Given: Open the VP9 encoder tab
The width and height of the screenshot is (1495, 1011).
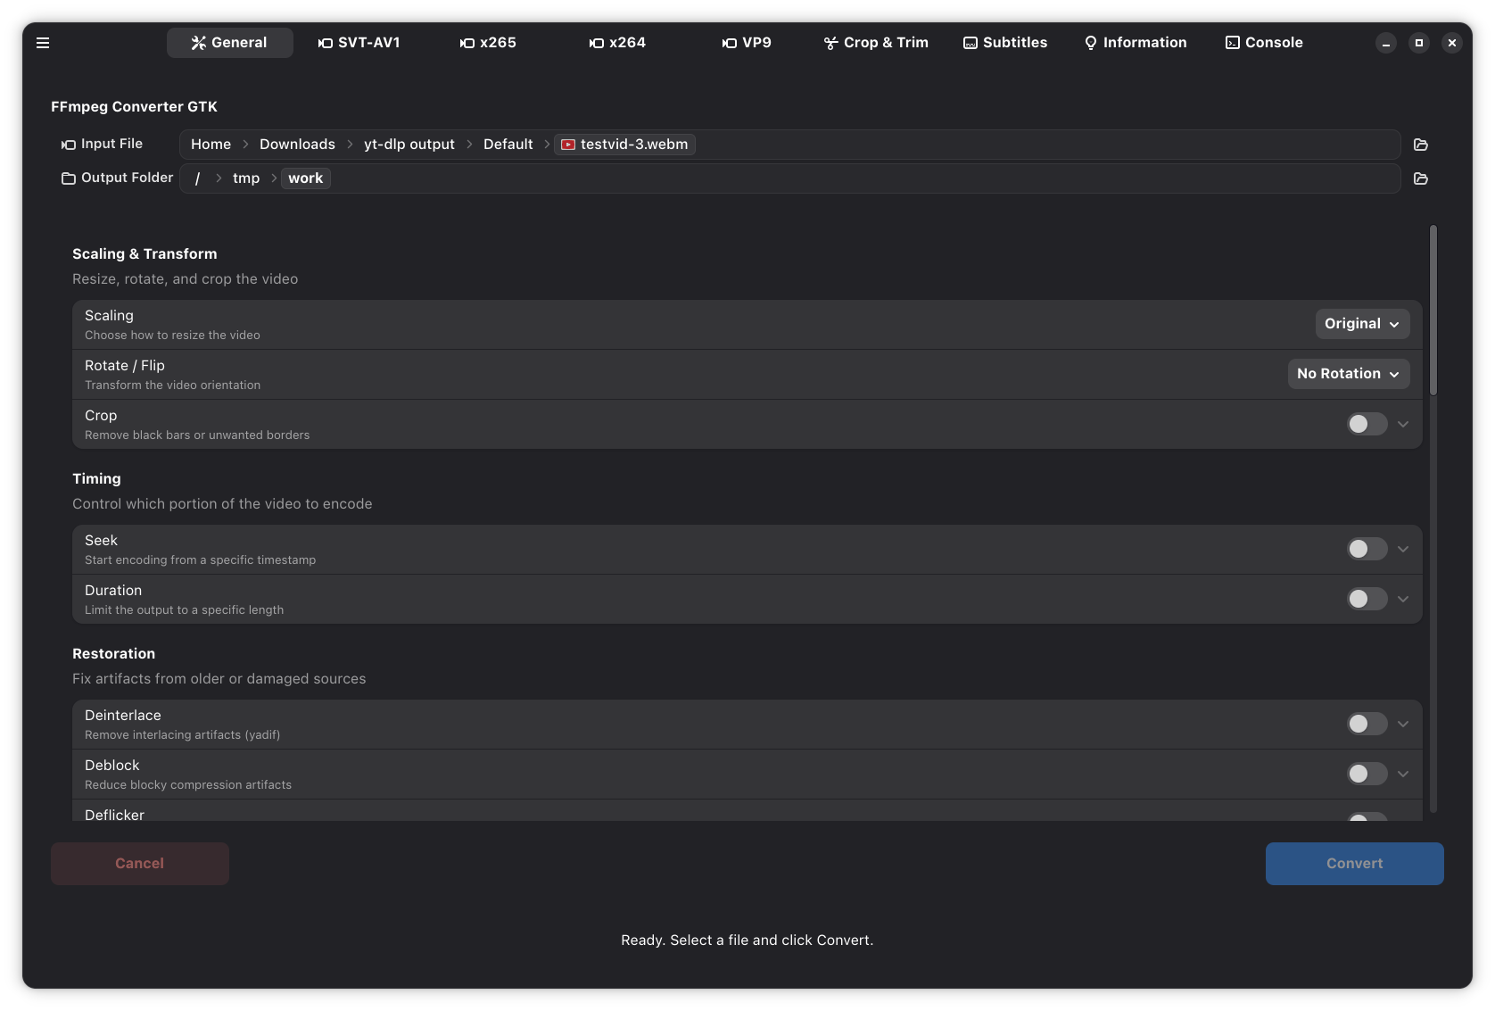Looking at the screenshot, I should (x=747, y=43).
